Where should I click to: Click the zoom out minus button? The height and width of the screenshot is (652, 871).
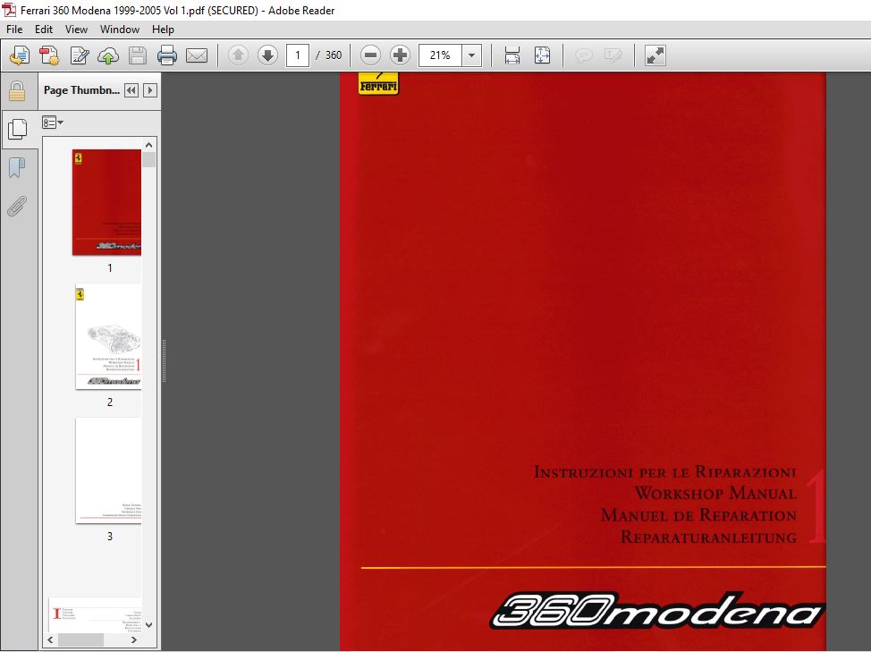tap(370, 55)
